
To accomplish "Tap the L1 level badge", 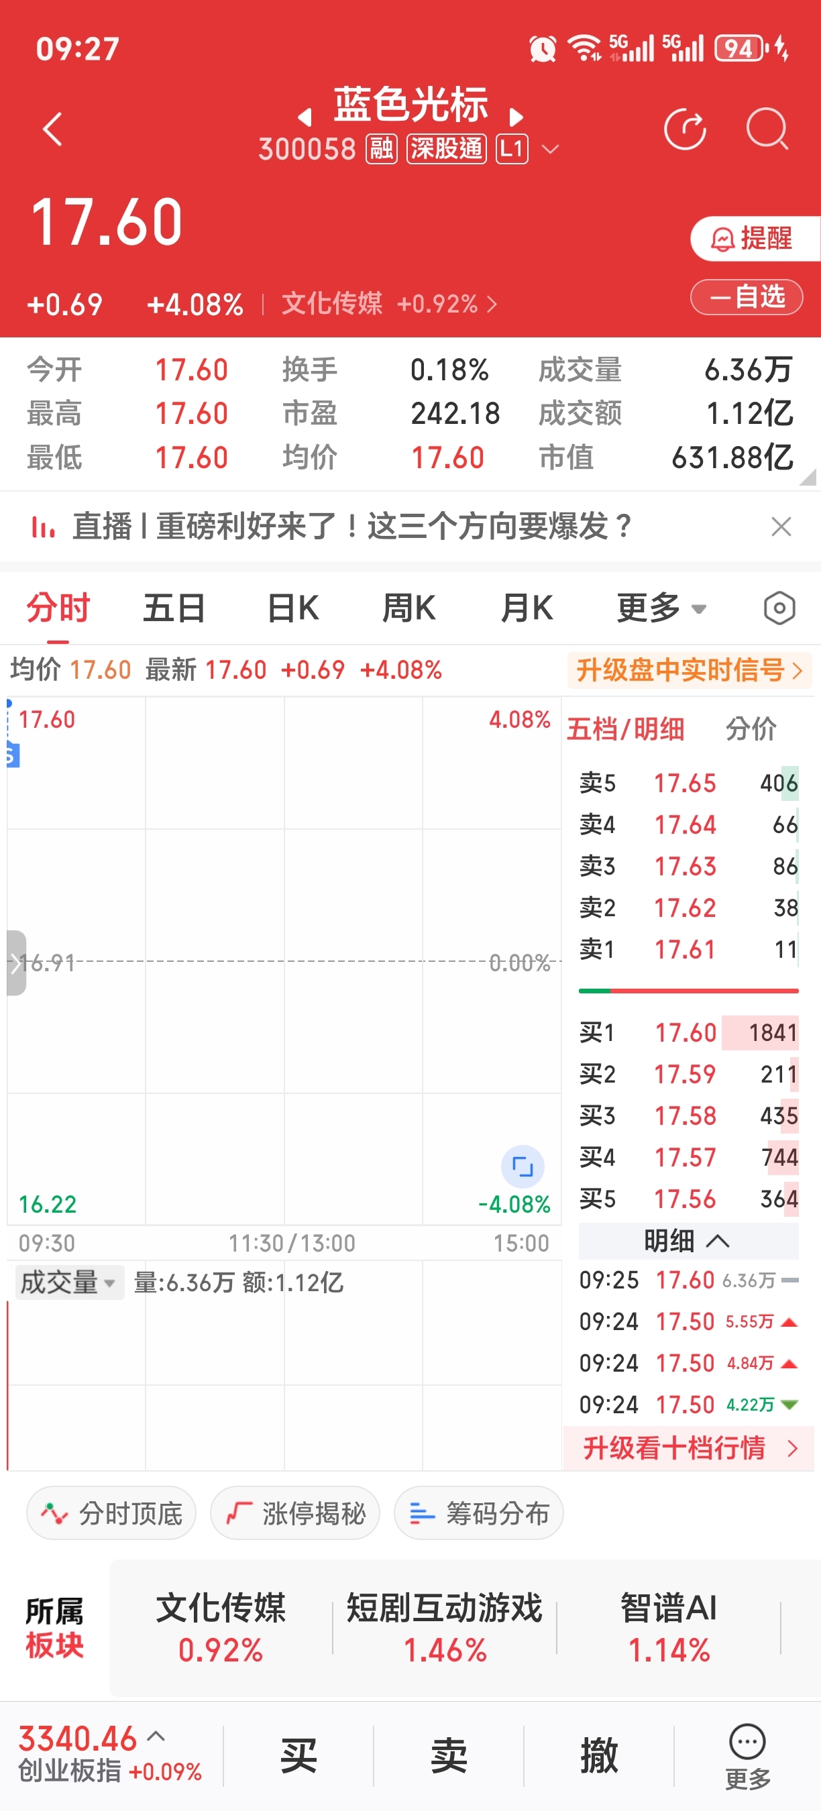I will tap(512, 149).
